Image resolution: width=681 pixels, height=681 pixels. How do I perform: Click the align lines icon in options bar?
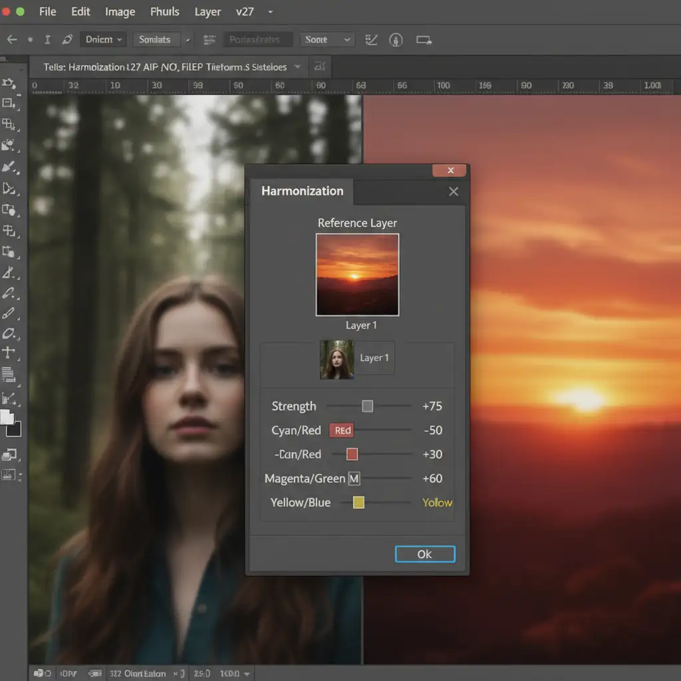209,40
